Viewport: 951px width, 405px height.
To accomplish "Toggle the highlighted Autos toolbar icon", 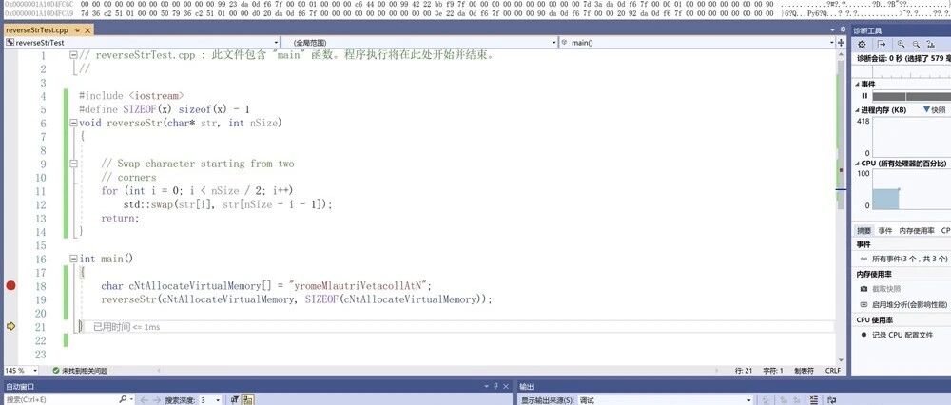I will tap(248, 400).
